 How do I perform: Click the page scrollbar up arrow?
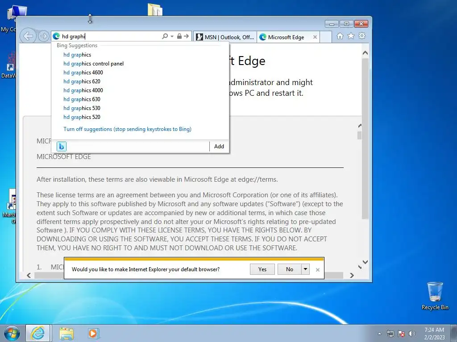365,53
